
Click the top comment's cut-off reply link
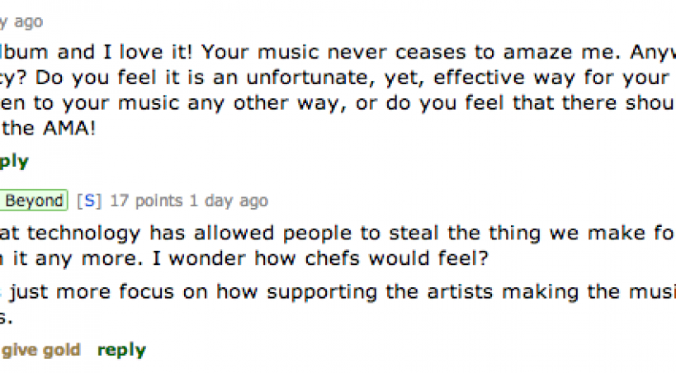15,162
